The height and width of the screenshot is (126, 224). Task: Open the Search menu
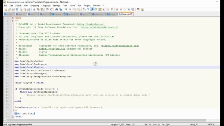pyautogui.click(x=19, y=6)
